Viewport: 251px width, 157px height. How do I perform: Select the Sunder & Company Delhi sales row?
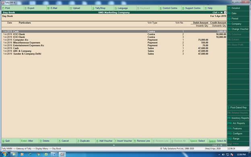pyautogui.click(x=114, y=54)
